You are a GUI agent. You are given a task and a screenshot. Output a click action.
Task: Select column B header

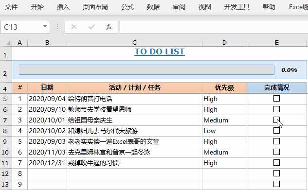click(x=47, y=43)
